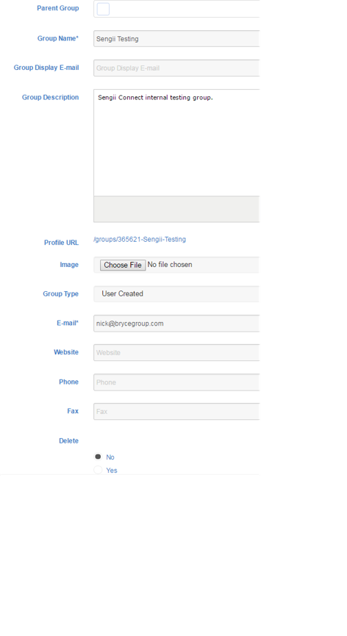
Task: Click the 'Website' label
Action: pos(66,352)
